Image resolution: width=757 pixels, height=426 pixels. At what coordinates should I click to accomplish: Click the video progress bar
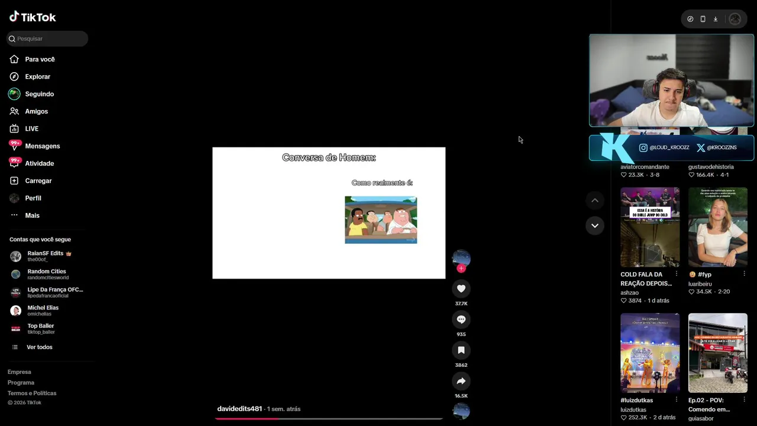point(329,418)
